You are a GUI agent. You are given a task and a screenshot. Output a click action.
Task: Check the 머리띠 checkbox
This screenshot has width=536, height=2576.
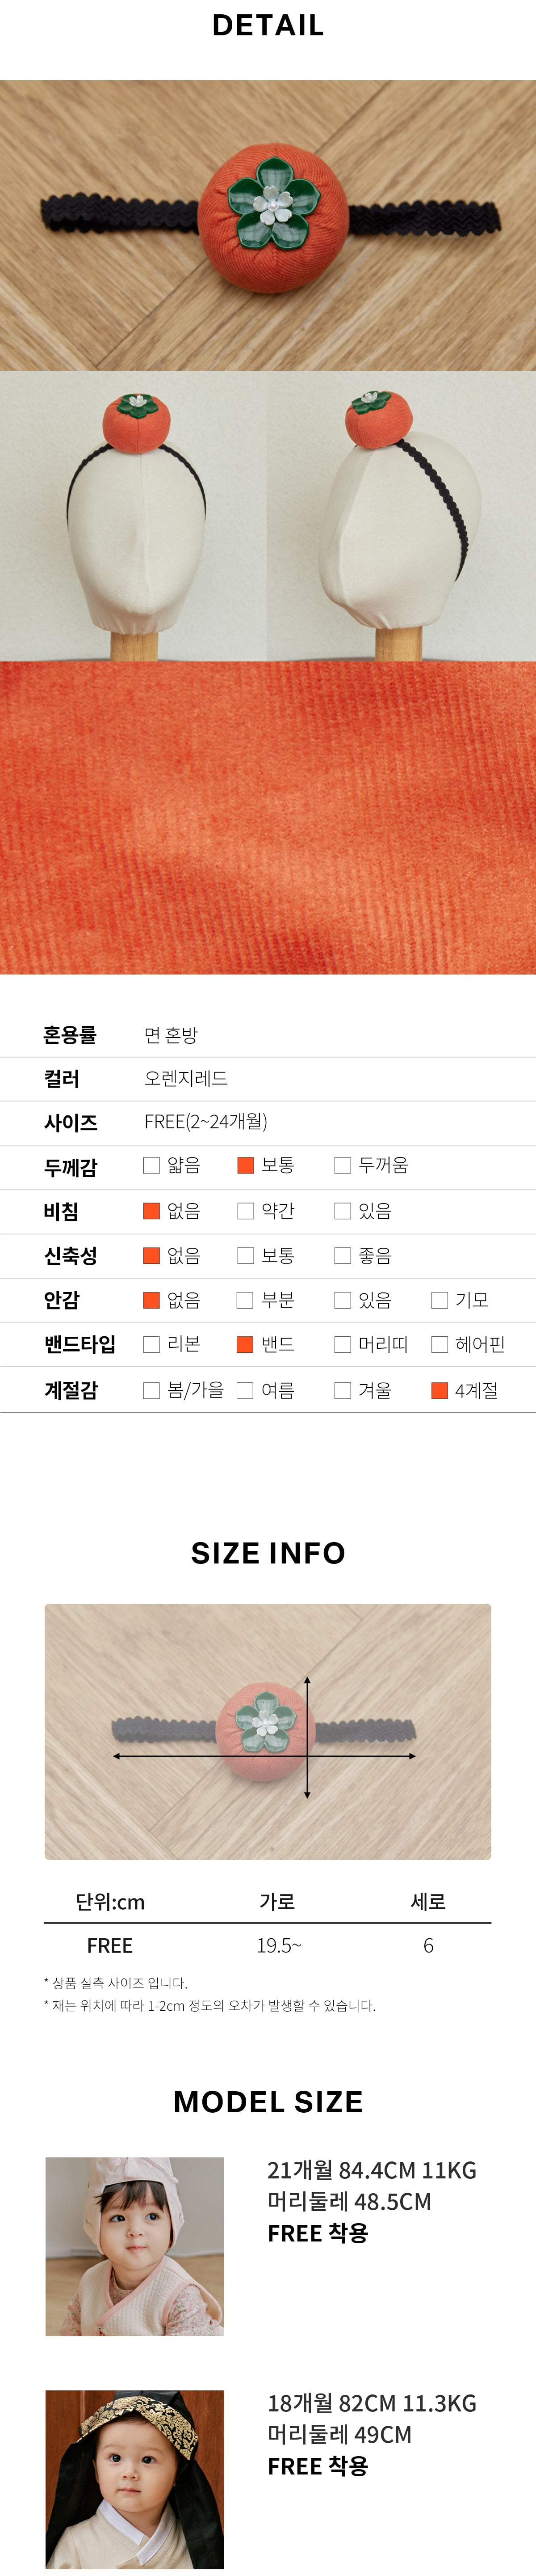coord(342,1344)
